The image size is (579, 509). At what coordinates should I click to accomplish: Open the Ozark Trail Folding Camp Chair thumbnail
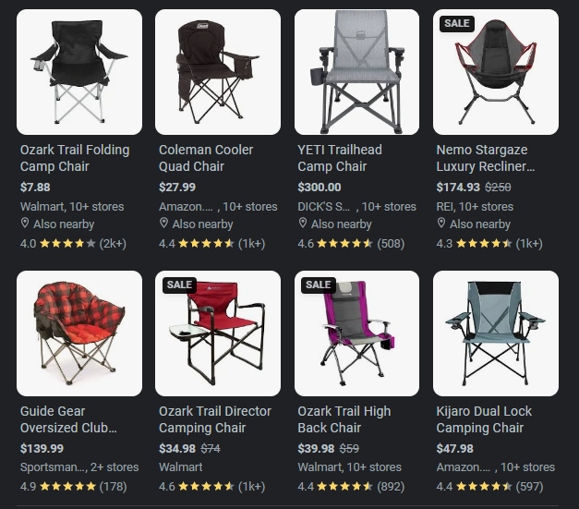[79, 72]
